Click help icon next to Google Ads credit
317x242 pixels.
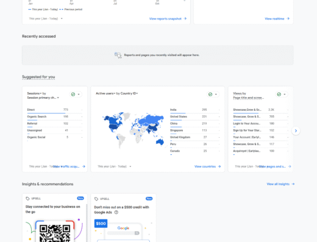[116, 212]
